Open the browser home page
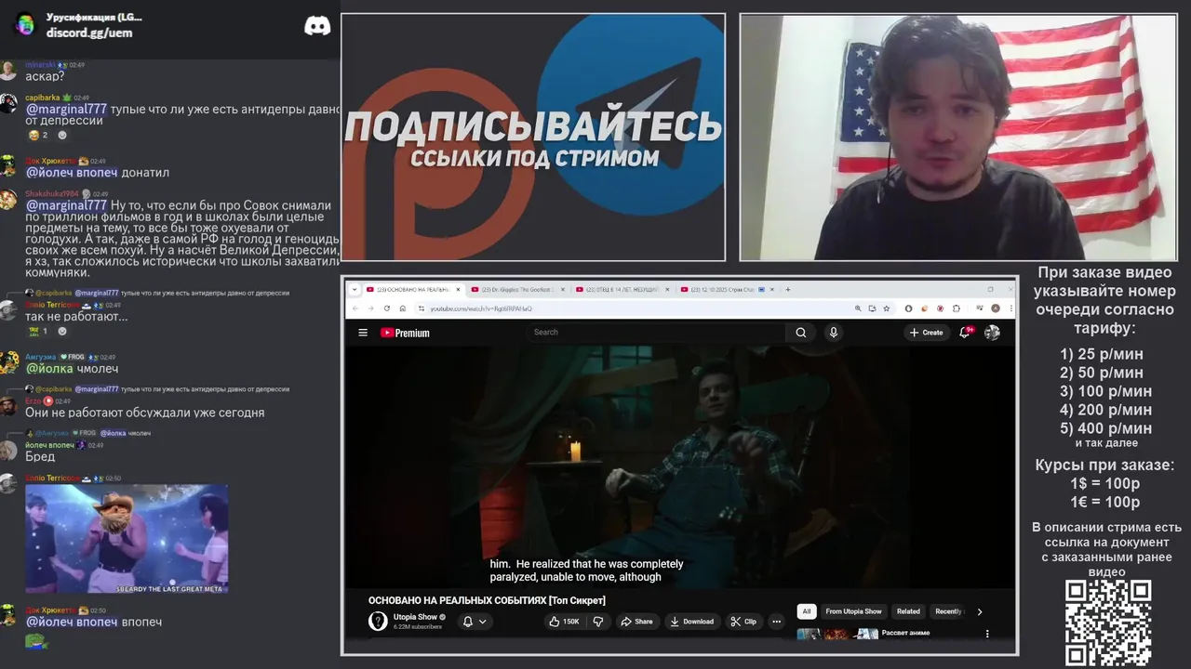The image size is (1191, 669). [402, 308]
